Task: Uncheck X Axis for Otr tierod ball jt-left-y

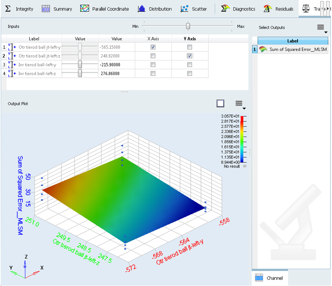Action: point(153,47)
